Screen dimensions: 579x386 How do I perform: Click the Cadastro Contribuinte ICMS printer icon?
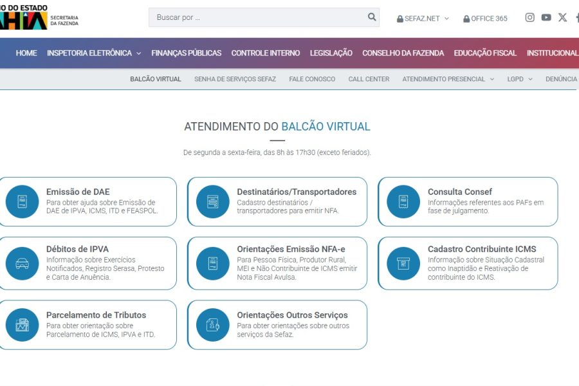[402, 263]
